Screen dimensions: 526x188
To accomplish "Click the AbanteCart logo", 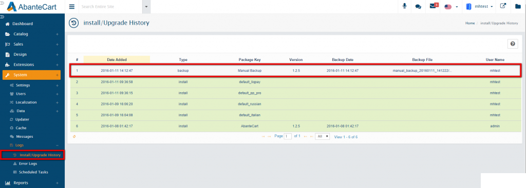I will click(32, 6).
